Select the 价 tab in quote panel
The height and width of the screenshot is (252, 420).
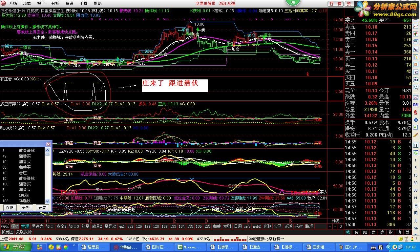[357, 232]
